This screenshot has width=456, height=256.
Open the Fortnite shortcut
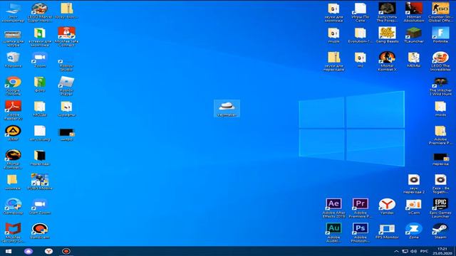[440, 35]
